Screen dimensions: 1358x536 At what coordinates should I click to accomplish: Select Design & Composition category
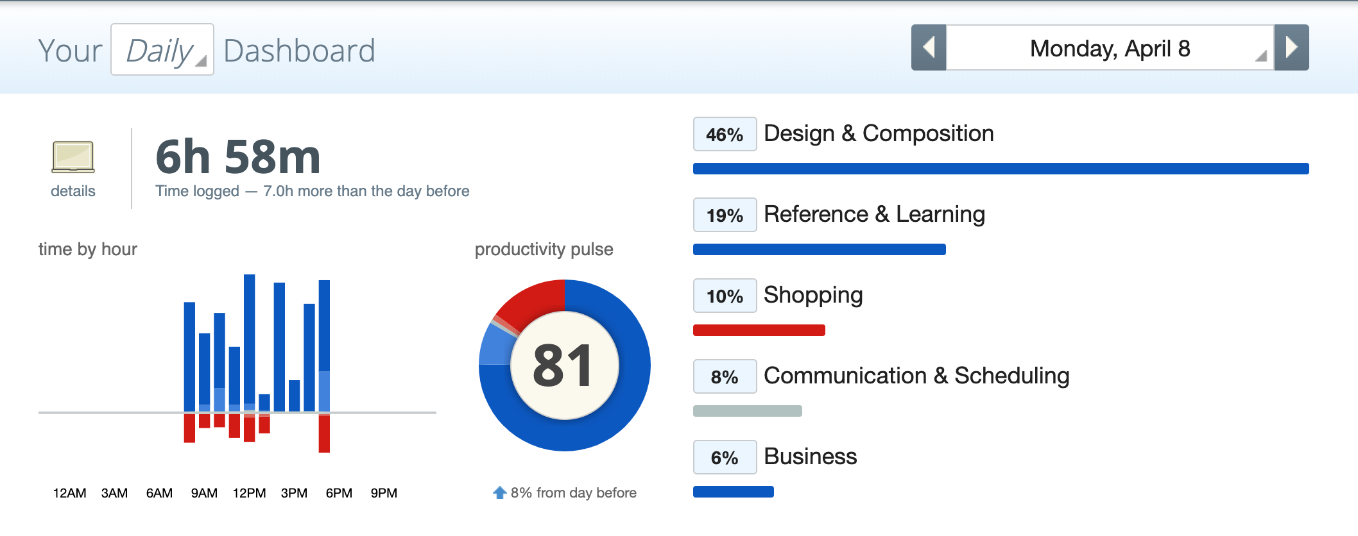point(879,133)
